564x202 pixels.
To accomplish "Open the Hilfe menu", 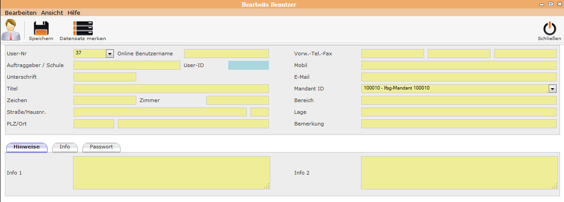I will point(74,13).
